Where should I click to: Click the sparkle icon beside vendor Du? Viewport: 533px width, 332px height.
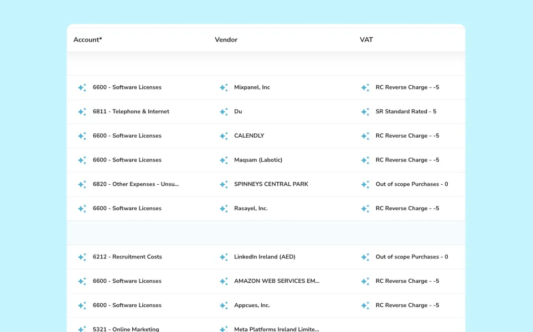pos(224,111)
